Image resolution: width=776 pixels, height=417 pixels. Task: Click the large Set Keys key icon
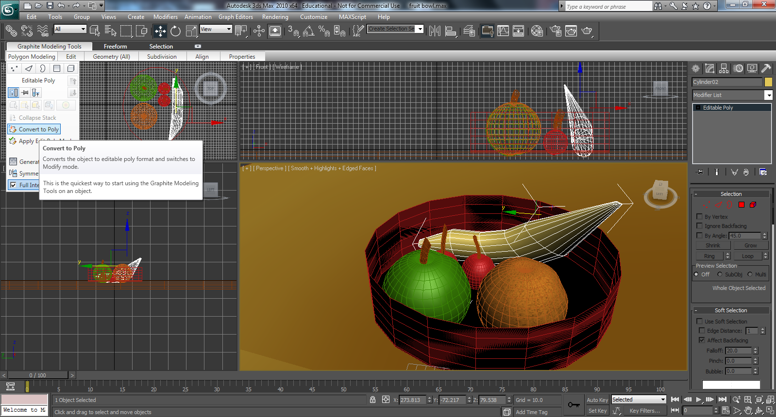(574, 405)
